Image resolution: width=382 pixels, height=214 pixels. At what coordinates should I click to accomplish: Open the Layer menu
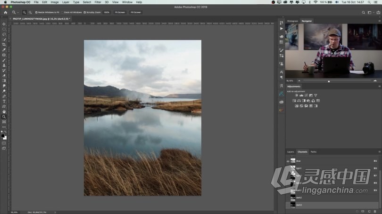(66, 2)
